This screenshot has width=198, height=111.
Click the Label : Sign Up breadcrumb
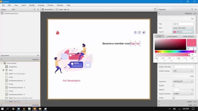[62, 10]
